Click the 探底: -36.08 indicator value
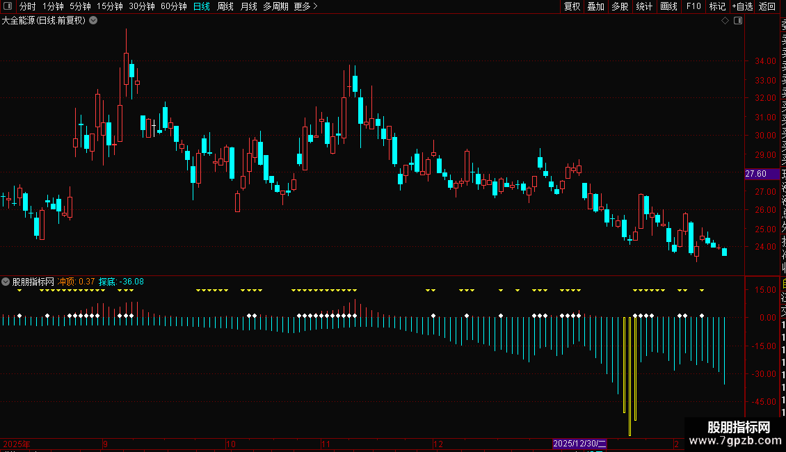This screenshot has width=786, height=452. click(121, 282)
